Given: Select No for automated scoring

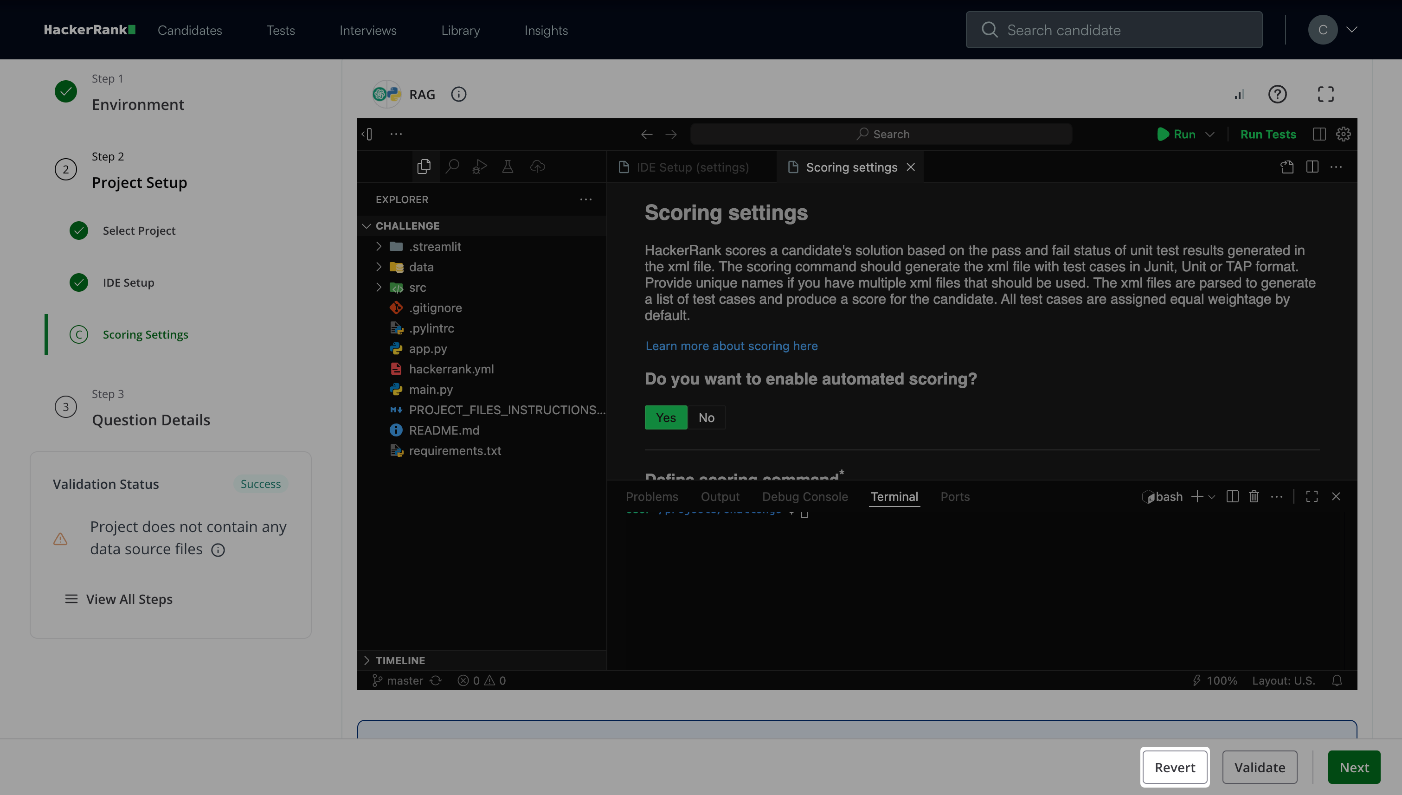Looking at the screenshot, I should coord(706,418).
